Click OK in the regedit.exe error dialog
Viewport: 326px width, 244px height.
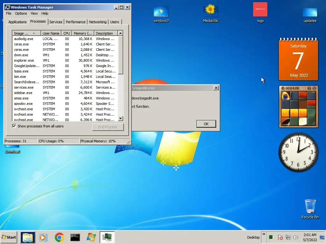[206, 124]
